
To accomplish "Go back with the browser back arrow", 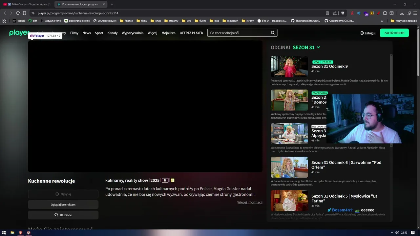I will [x=5, y=13].
